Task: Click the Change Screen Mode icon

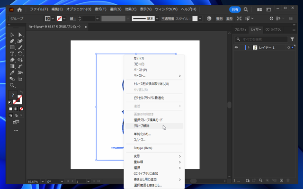Action: pyautogui.click(x=16, y=122)
